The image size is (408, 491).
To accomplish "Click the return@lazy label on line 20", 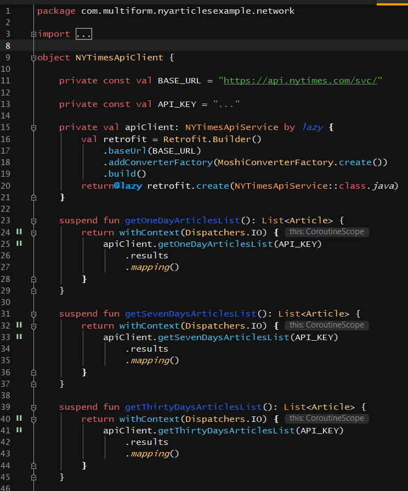I will (x=111, y=186).
